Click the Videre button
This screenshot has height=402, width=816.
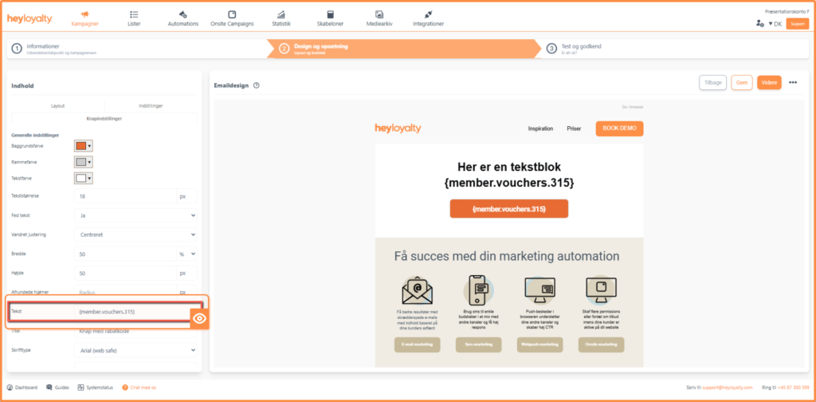click(x=768, y=82)
